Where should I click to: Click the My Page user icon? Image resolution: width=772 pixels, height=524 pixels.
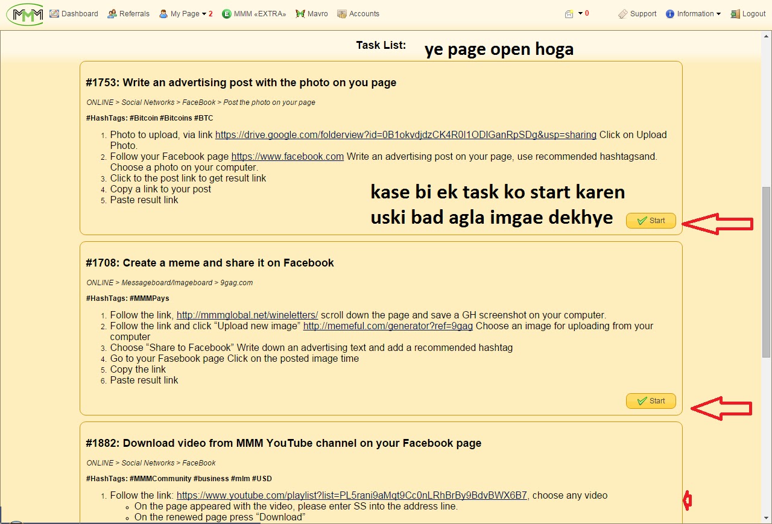pos(163,13)
